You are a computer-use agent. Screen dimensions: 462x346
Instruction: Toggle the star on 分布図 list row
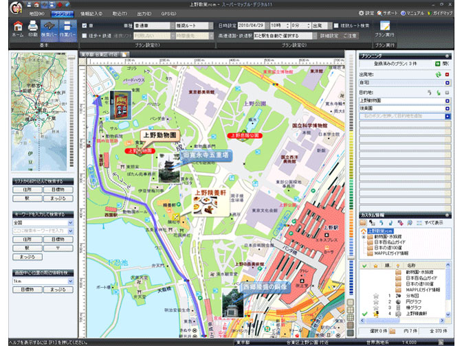[x=375, y=296]
